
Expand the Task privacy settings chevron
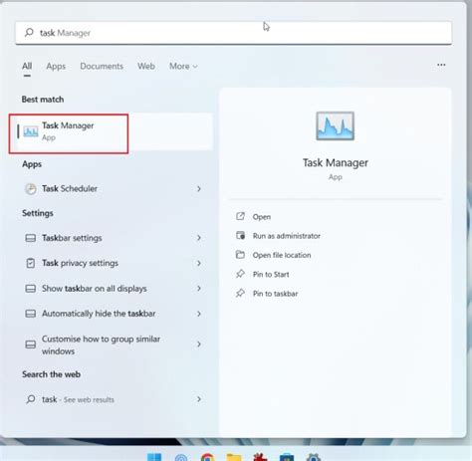[x=199, y=263]
